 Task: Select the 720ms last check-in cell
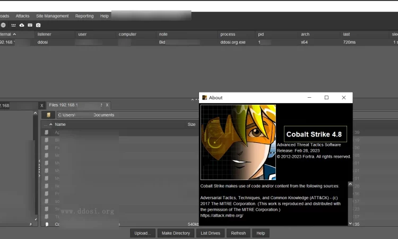coord(349,42)
